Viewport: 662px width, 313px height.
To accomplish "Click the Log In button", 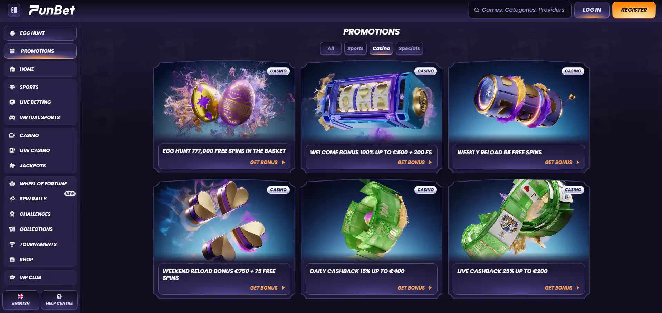I will pos(592,10).
